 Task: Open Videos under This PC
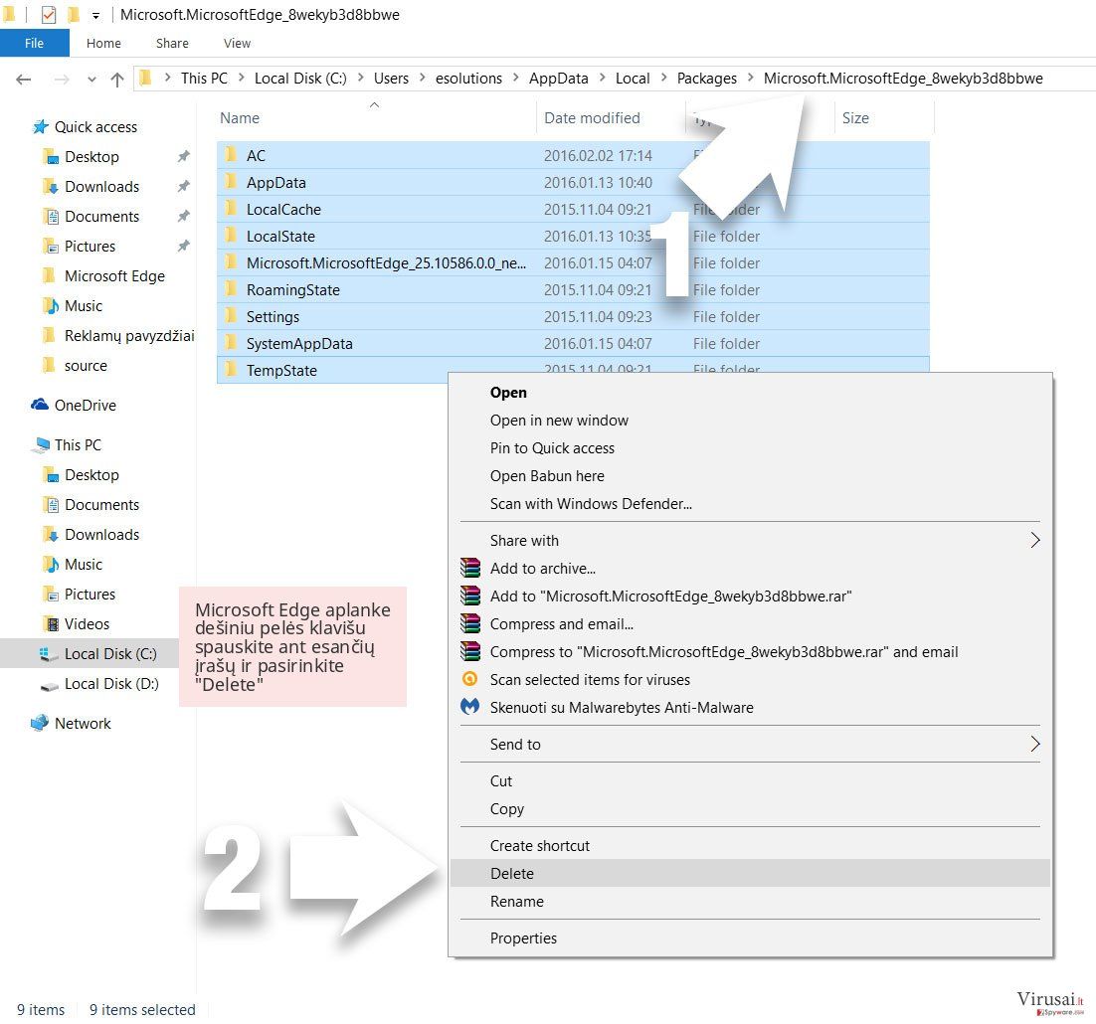[x=87, y=623]
